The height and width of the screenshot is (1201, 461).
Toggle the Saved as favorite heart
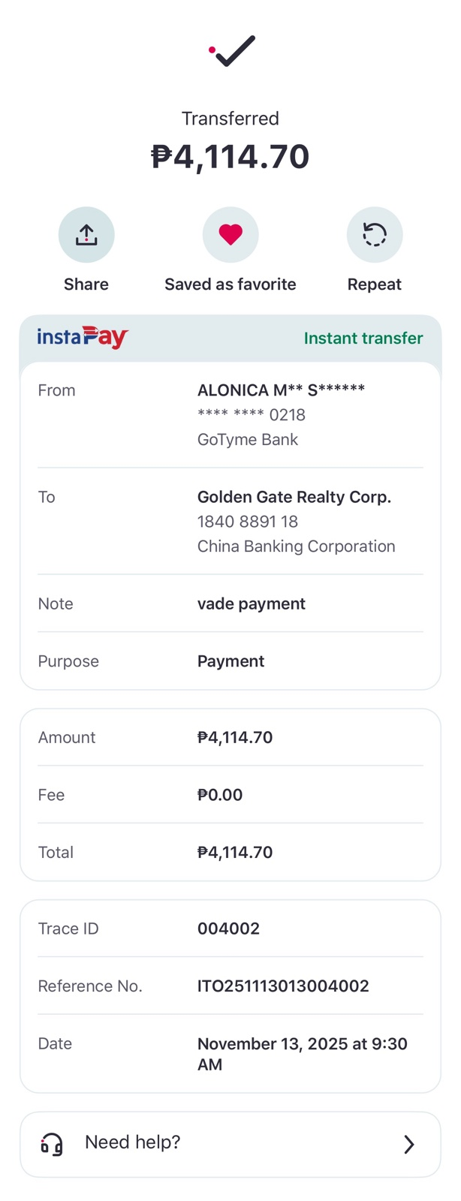click(x=230, y=235)
